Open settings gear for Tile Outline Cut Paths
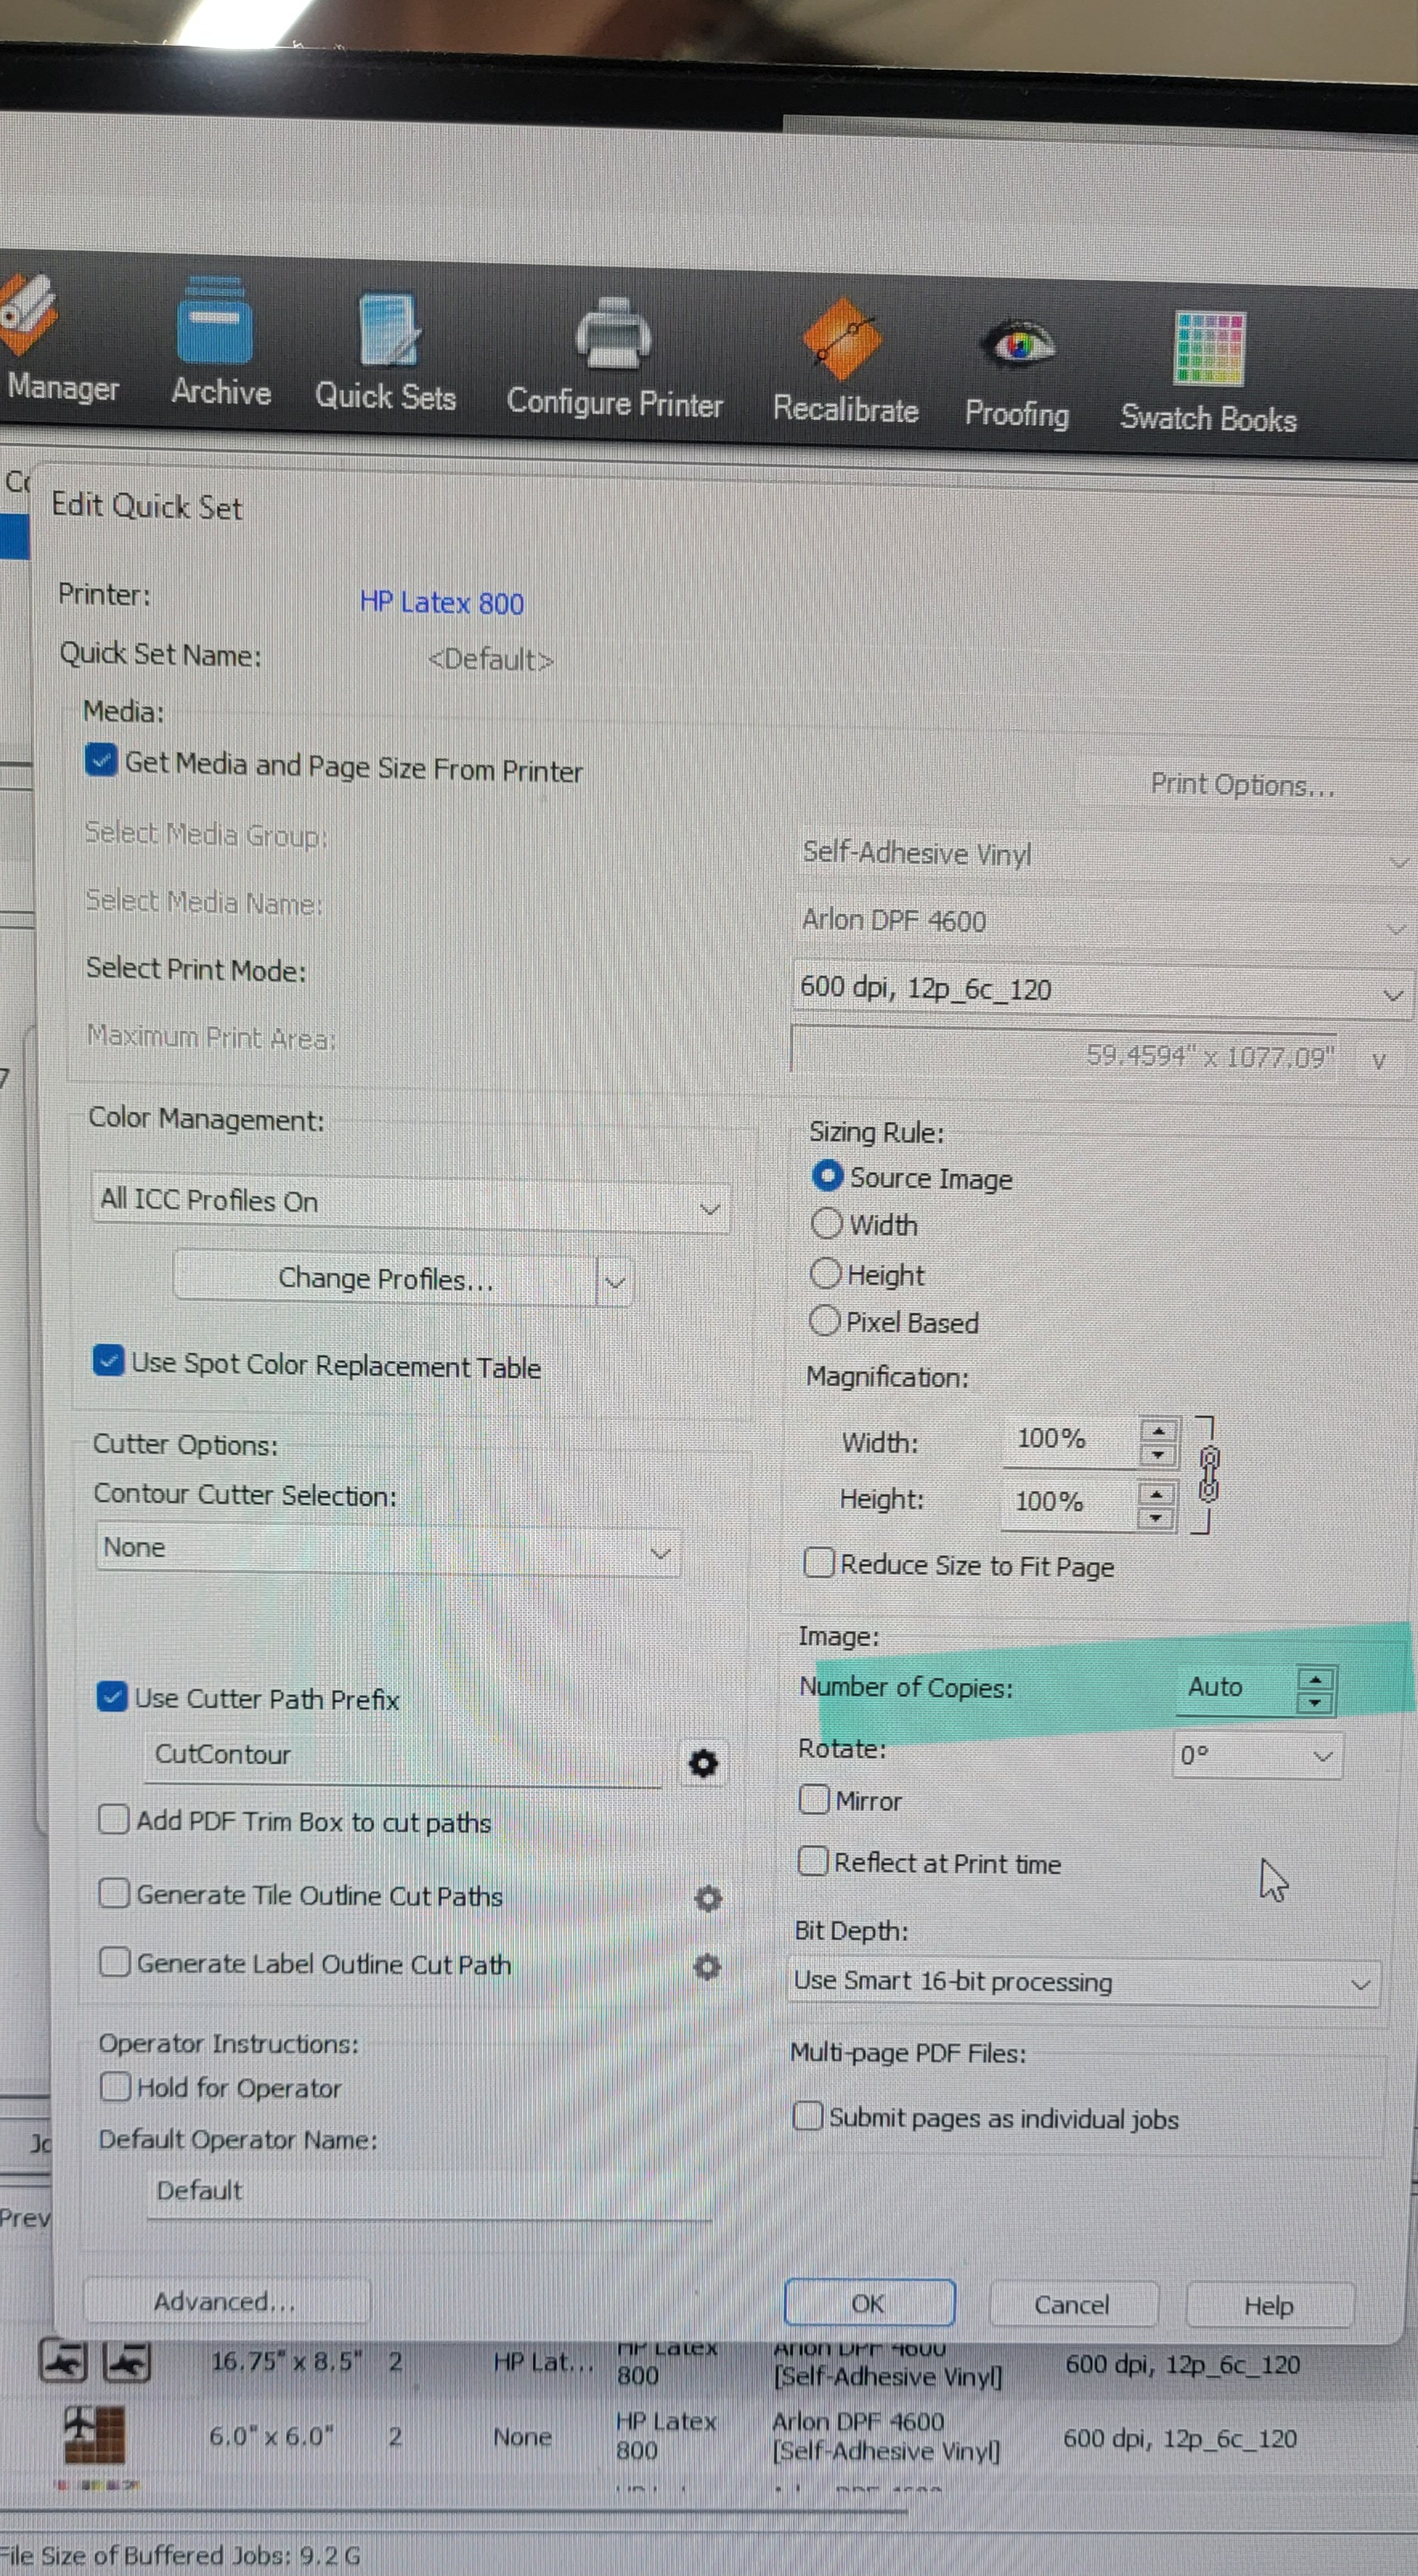The image size is (1418, 2576). pyautogui.click(x=708, y=1898)
